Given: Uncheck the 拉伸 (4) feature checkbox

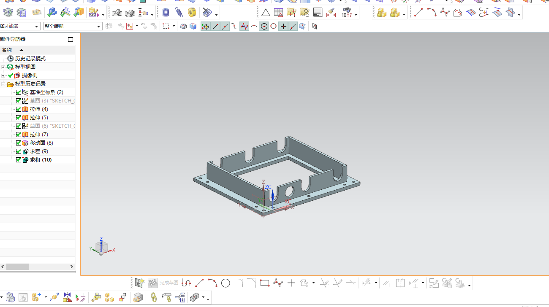Looking at the screenshot, I should tap(19, 109).
